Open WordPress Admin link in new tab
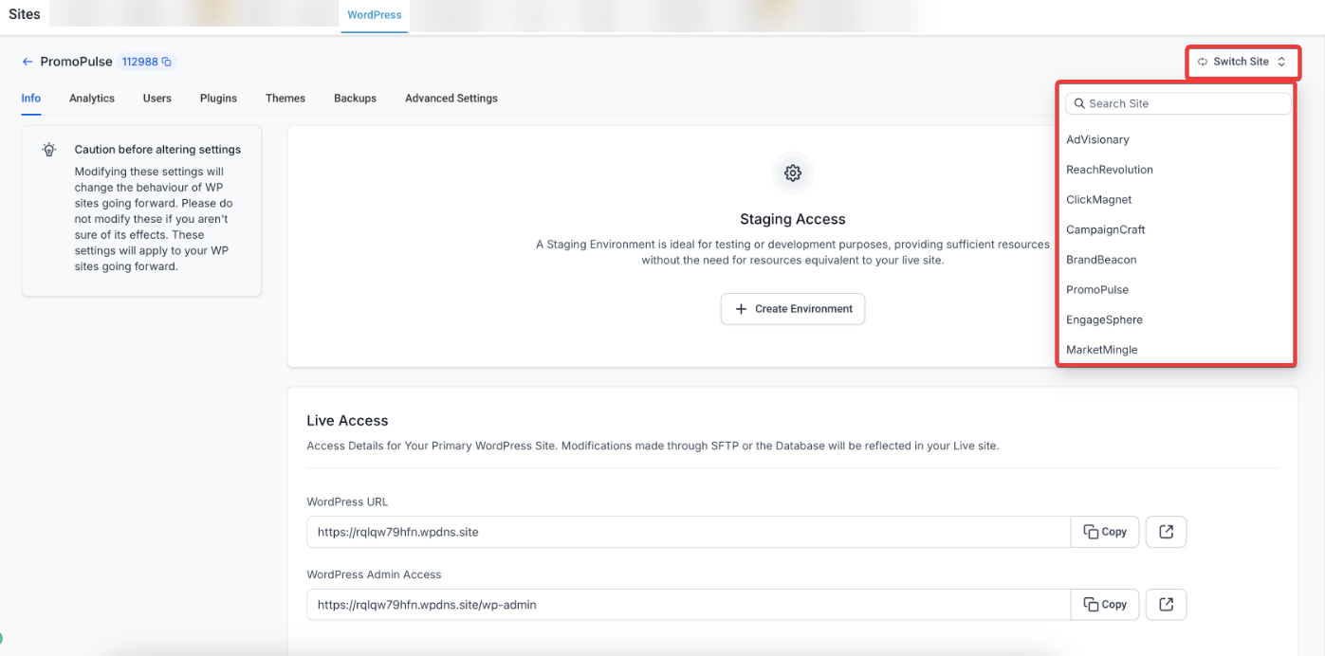This screenshot has height=656, width=1325. pyautogui.click(x=1166, y=604)
